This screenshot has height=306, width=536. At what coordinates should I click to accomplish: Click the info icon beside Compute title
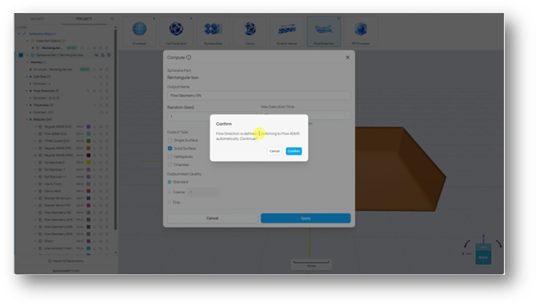189,57
